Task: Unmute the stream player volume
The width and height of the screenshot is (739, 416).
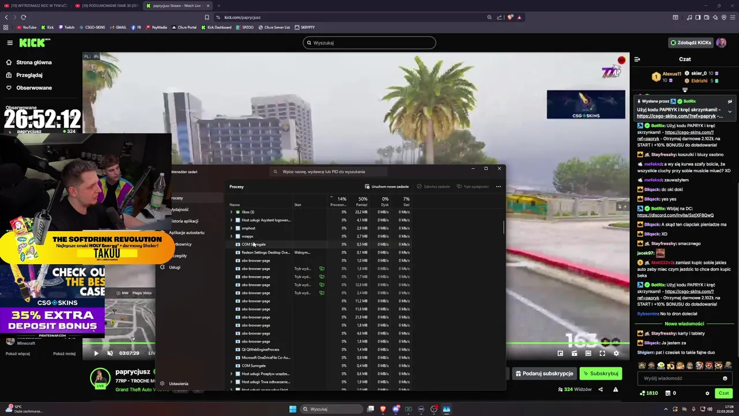Action: (110, 353)
